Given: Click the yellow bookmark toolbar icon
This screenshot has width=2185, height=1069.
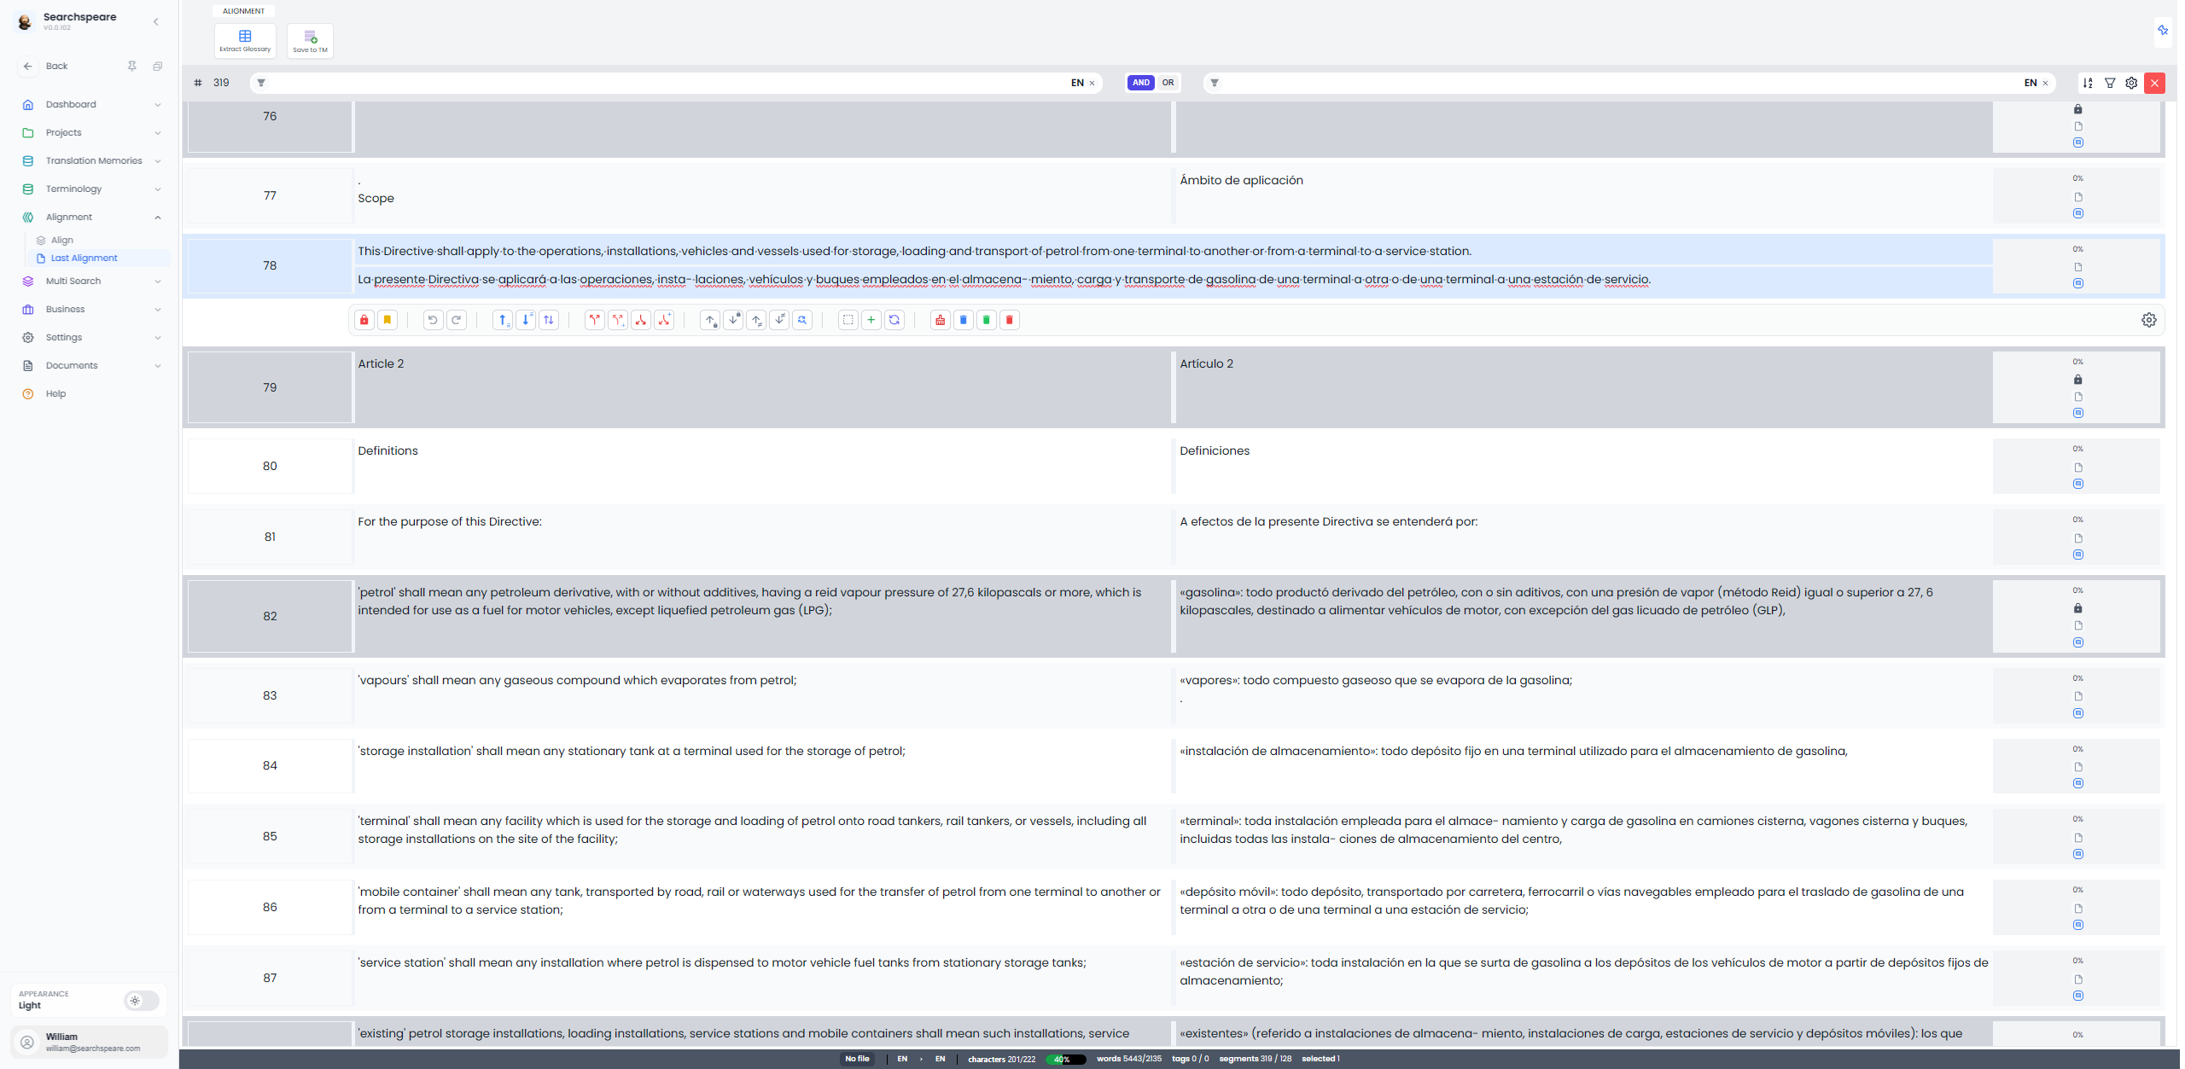Looking at the screenshot, I should tap(387, 320).
